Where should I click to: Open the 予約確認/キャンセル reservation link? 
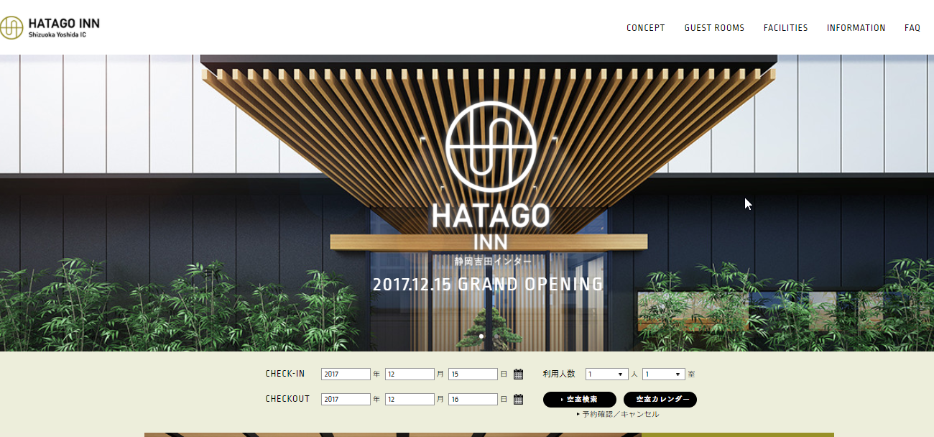[618, 414]
